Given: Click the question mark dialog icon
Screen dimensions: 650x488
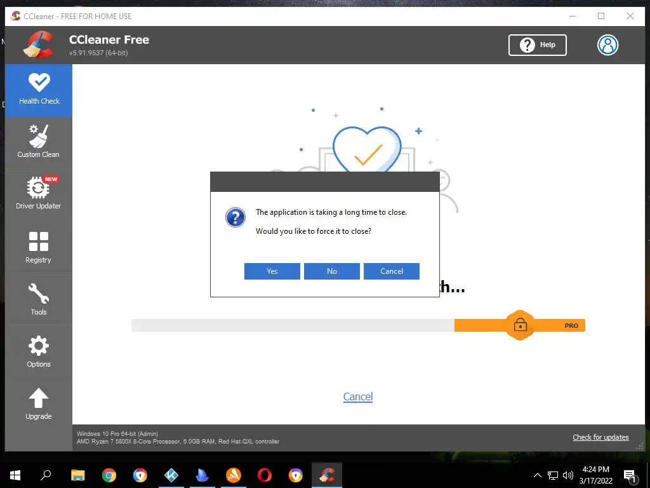Looking at the screenshot, I should [235, 217].
